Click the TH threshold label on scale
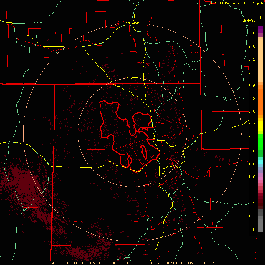The width and height of the screenshot is (265, 265). tap(253, 229)
